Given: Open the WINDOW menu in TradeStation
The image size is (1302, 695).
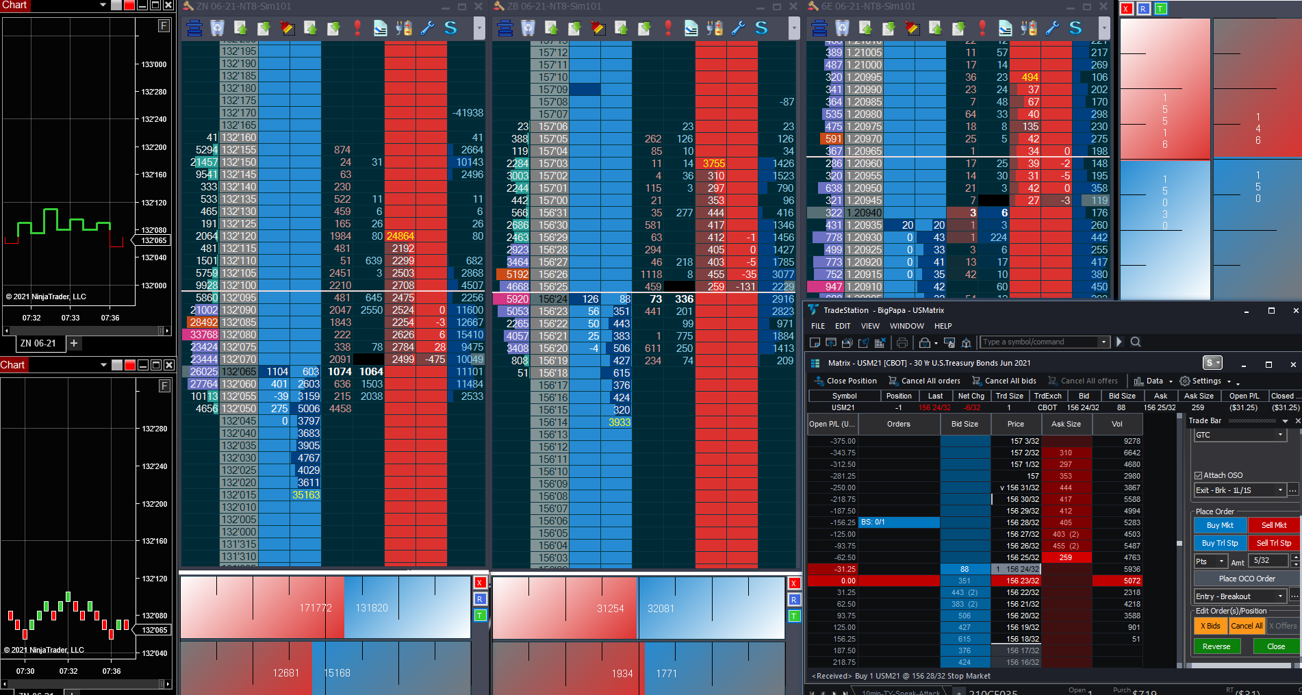Looking at the screenshot, I should (907, 326).
